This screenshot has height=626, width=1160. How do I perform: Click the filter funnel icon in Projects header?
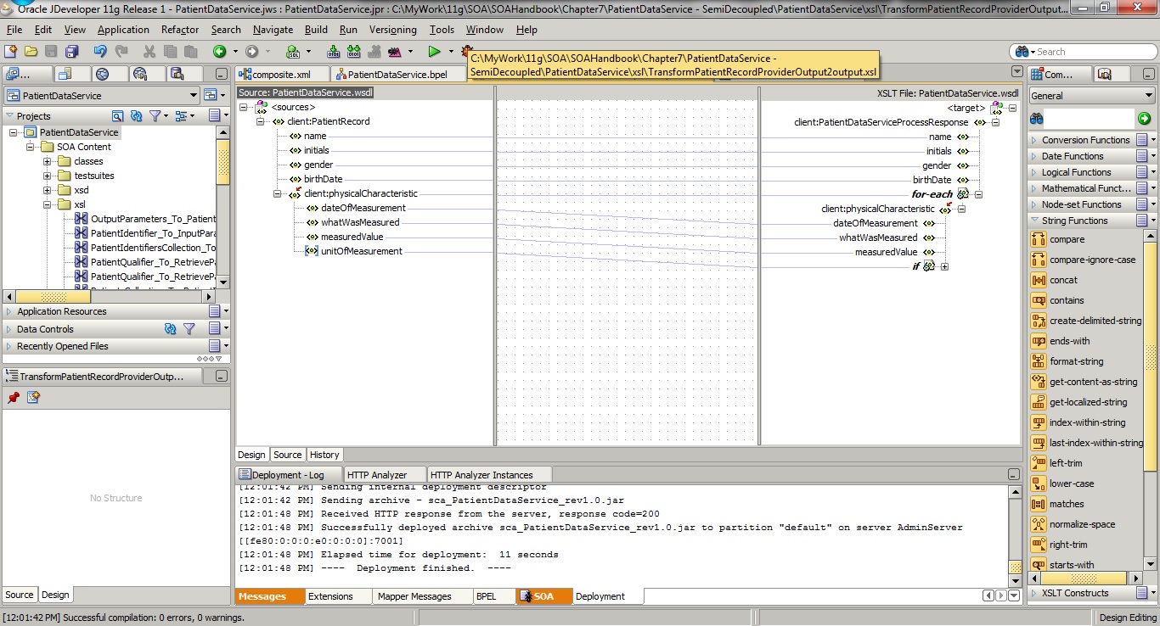(x=155, y=116)
